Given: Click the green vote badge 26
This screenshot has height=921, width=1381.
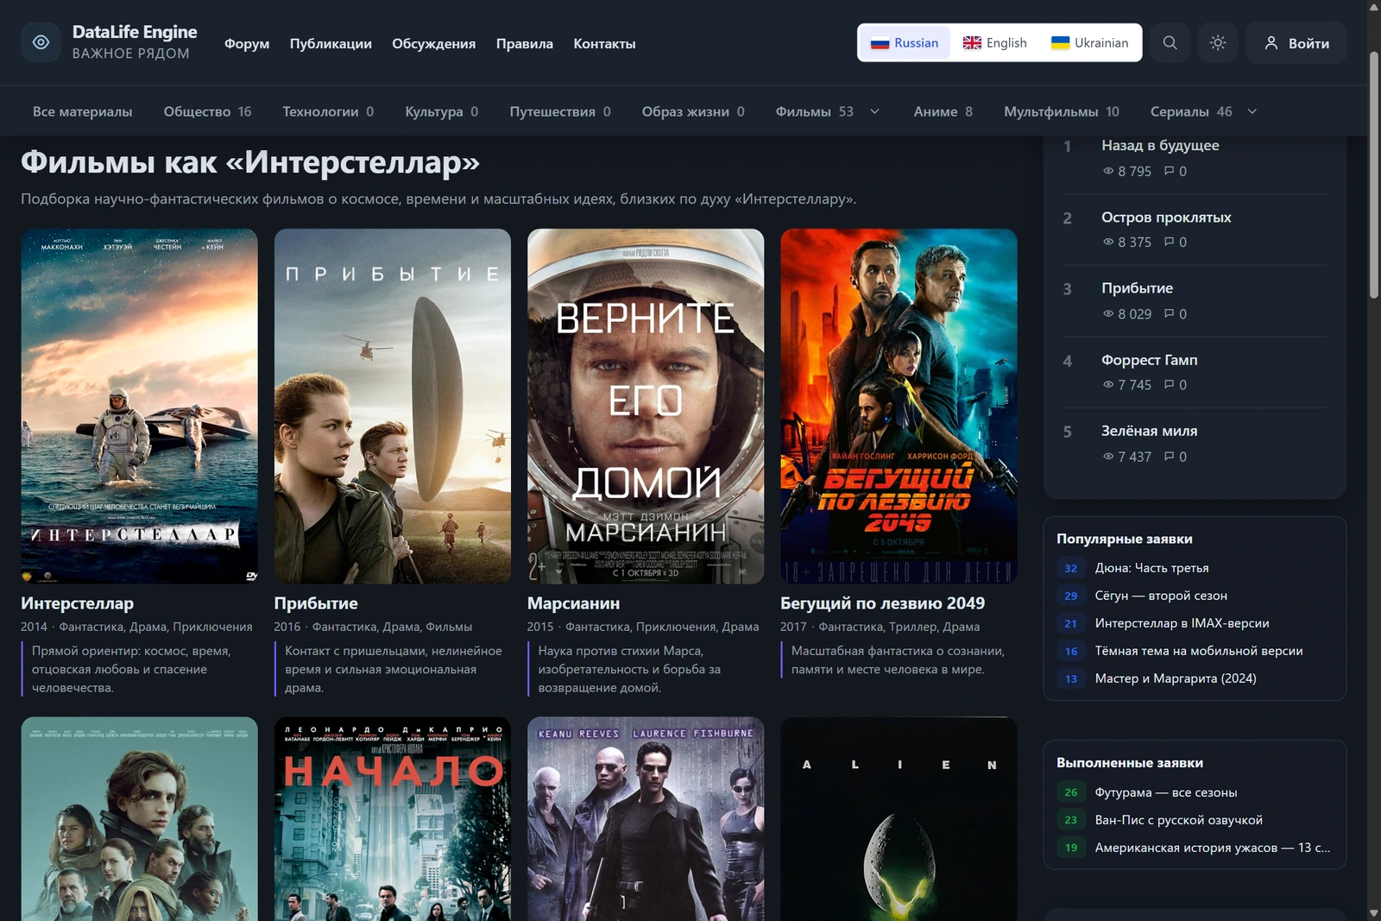Looking at the screenshot, I should 1070,792.
